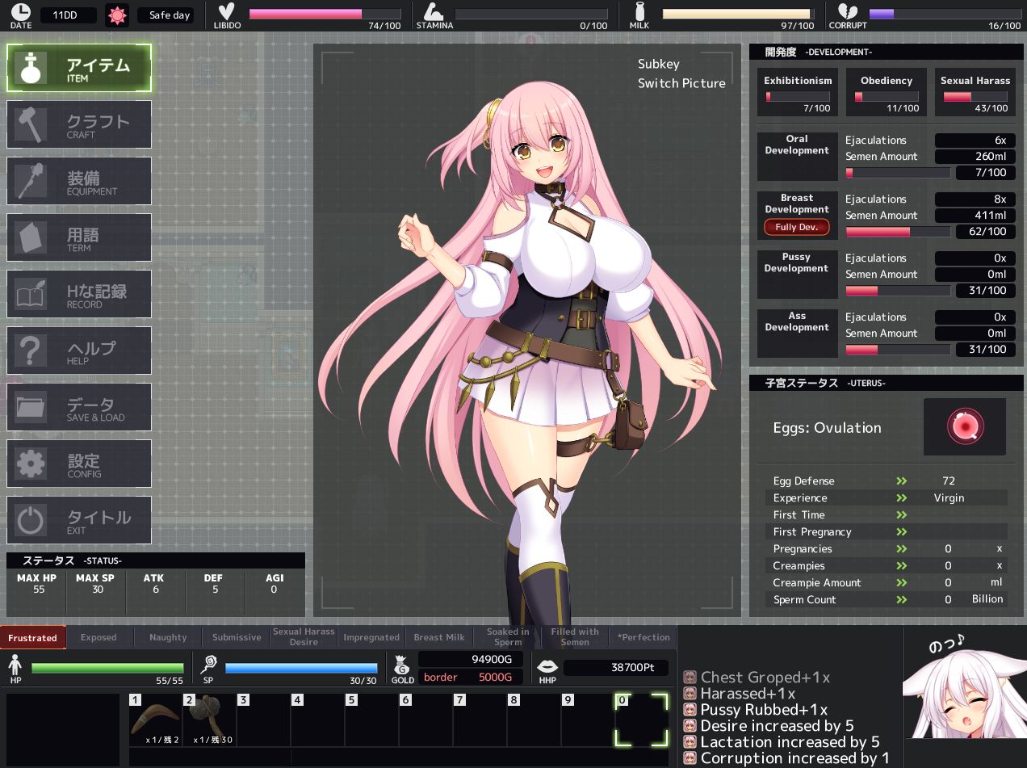Click the Save & Load folder icon
The height and width of the screenshot is (768, 1027).
click(31, 407)
